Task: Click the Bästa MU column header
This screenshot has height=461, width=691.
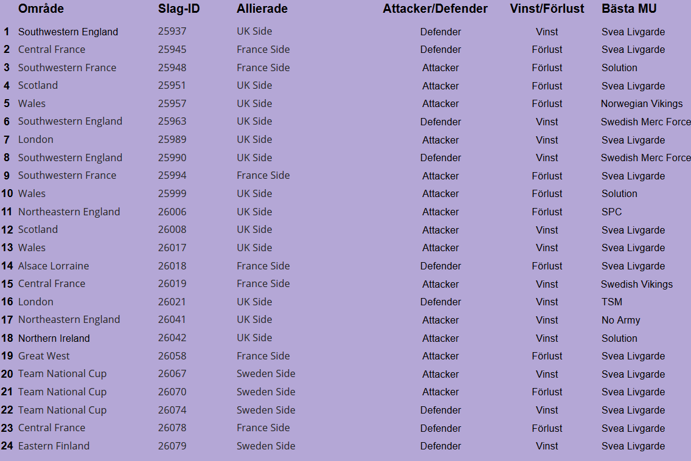Action: coord(628,9)
